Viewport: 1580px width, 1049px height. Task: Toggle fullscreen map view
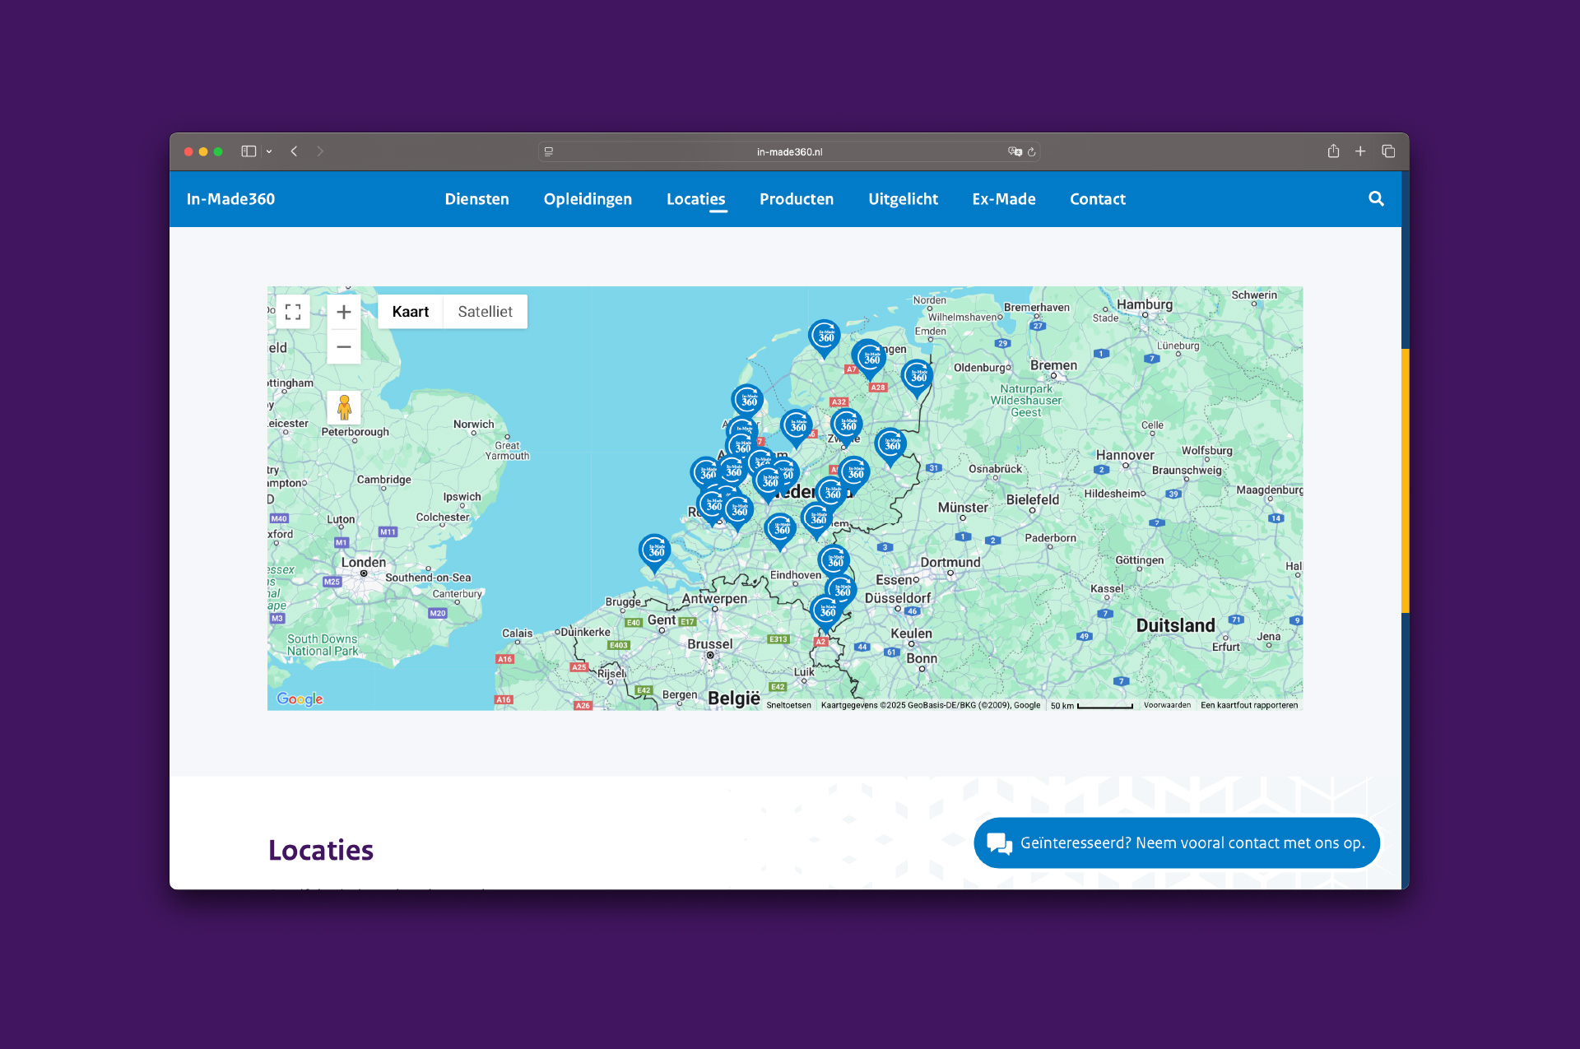[x=293, y=312]
